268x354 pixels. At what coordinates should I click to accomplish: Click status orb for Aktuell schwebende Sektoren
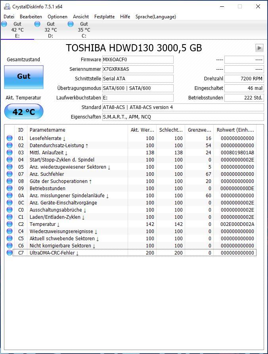[x=10, y=238]
